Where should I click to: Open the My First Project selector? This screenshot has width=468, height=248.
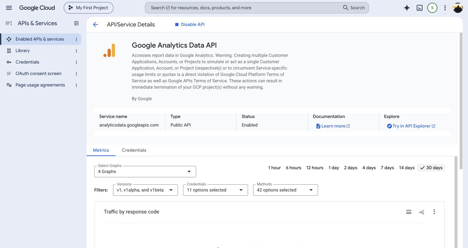point(89,8)
